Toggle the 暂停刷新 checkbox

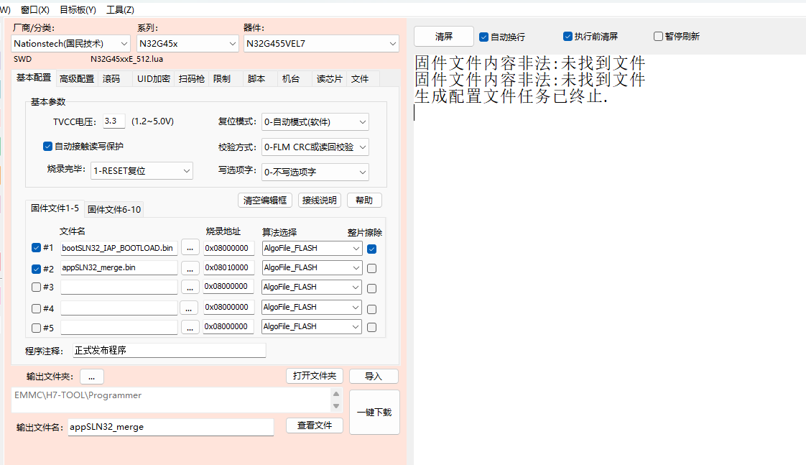[x=658, y=37]
